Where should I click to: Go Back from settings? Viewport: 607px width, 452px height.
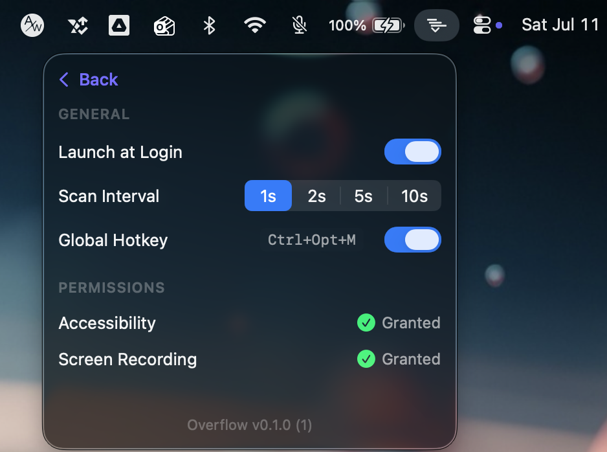coord(89,80)
